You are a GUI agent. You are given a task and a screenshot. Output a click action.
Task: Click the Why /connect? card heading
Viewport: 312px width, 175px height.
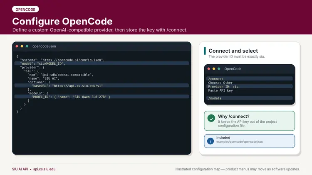(x=233, y=116)
